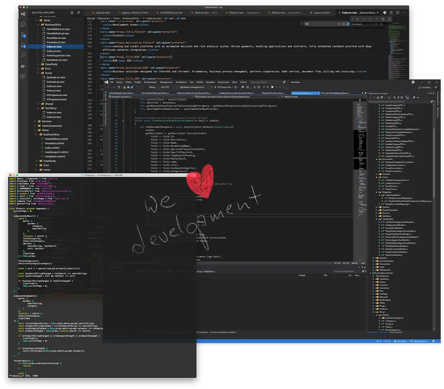The height and width of the screenshot is (389, 444).
Task: Click the stop square in debug toolbar
Action: click(389, 19)
